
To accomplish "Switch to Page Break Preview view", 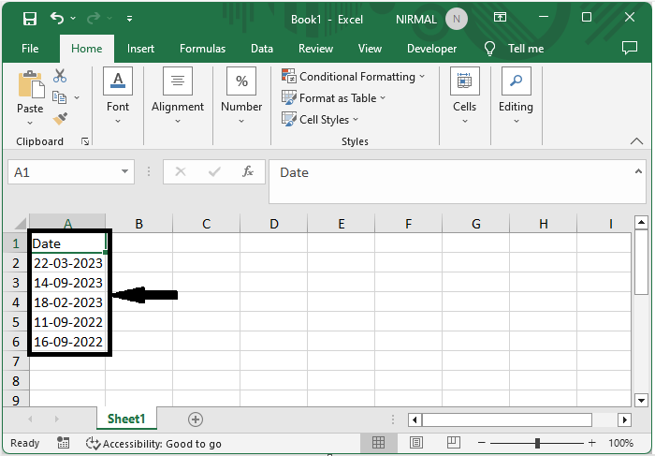I will pos(453,442).
